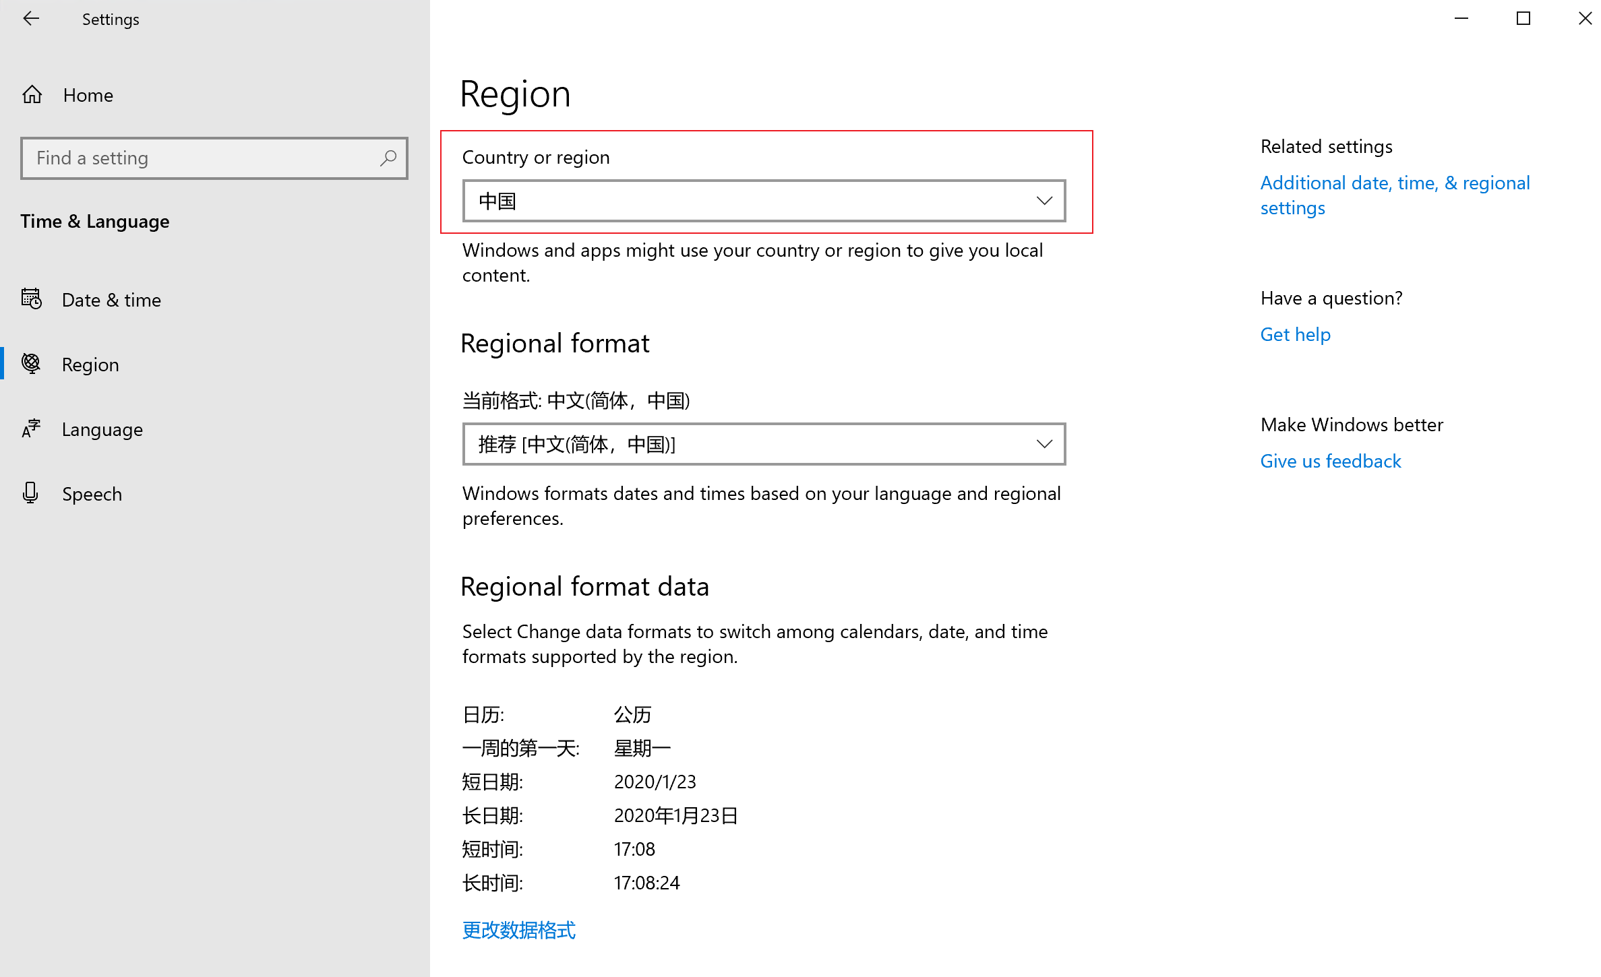Open the Country or region dropdown

tap(763, 201)
